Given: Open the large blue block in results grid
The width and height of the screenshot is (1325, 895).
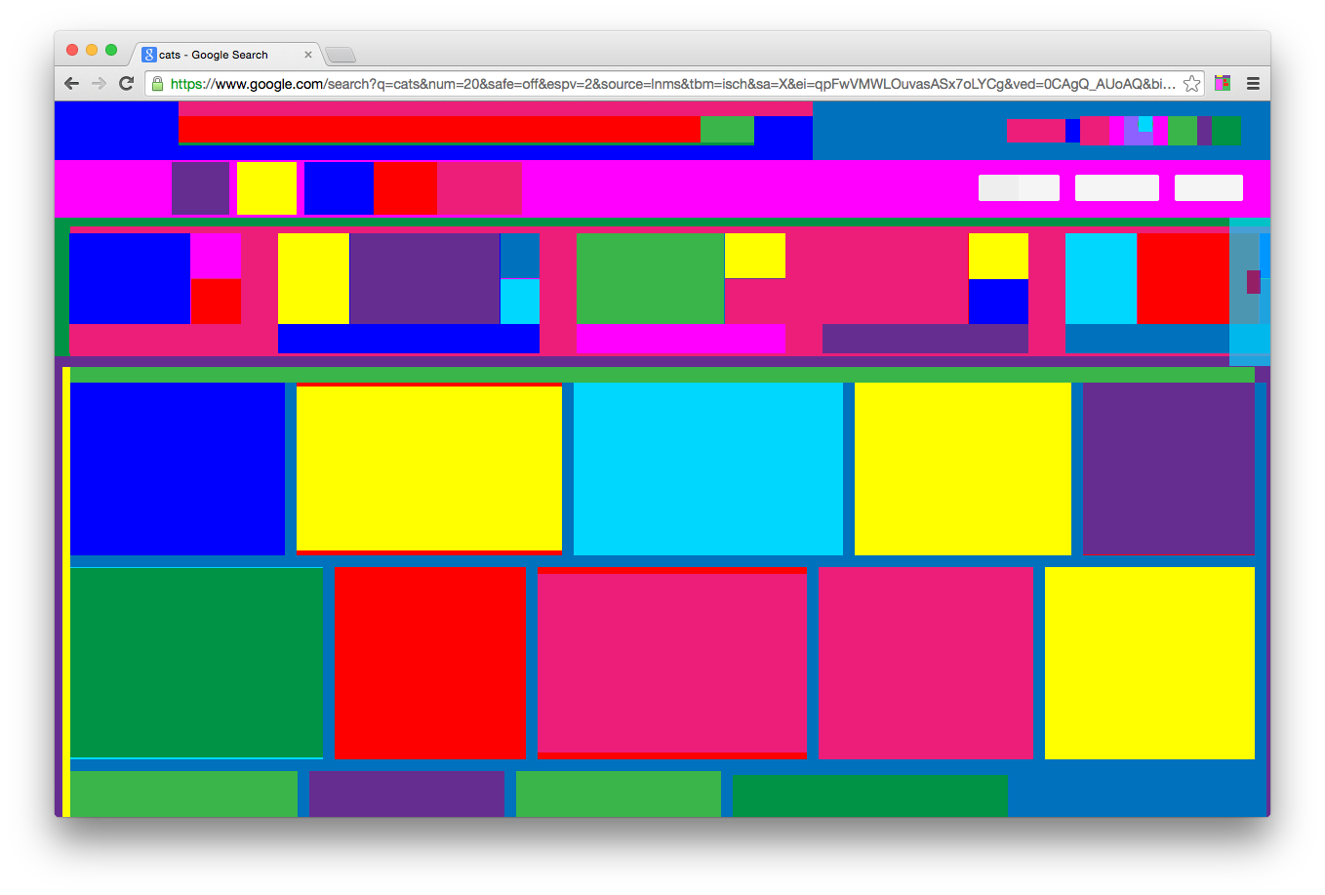Looking at the screenshot, I should 177,468.
